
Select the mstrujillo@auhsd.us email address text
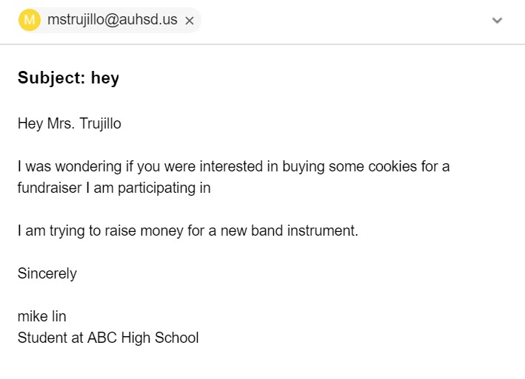[112, 20]
